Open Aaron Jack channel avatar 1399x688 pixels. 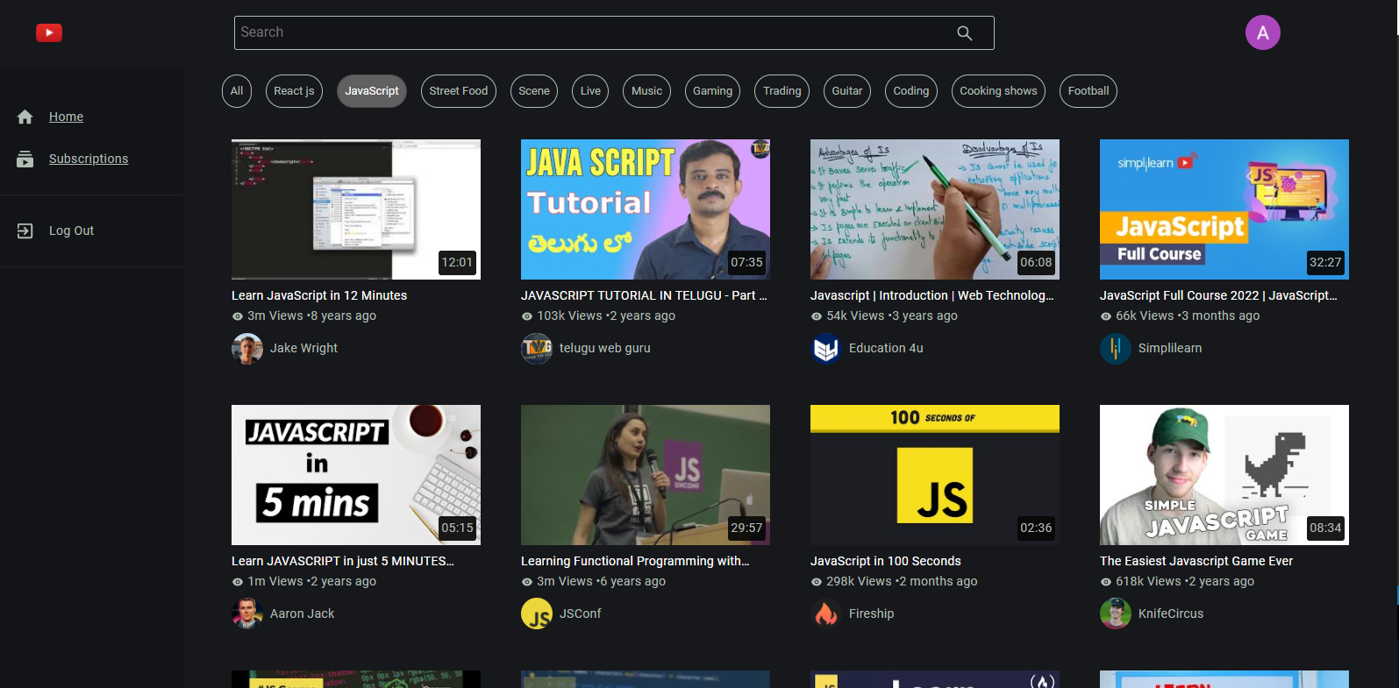pos(247,614)
